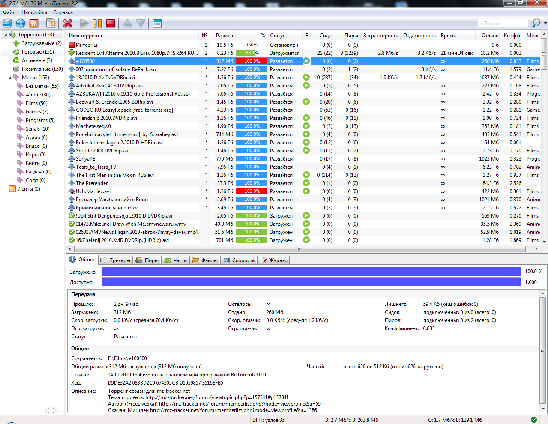Collapse the Метки (153) tree node

click(x=10, y=78)
